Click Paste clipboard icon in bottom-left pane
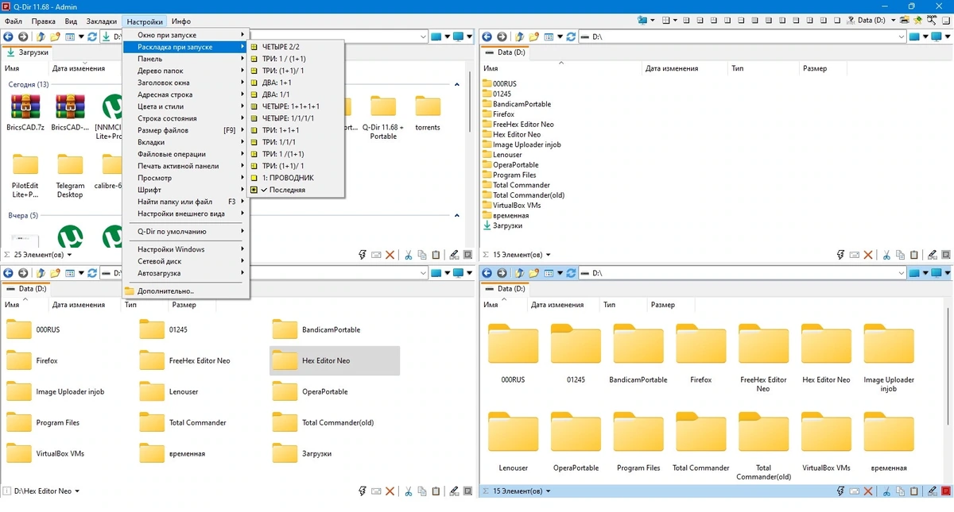This screenshot has height=512, width=954. pos(435,491)
